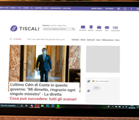Click the chatbot avatar beside 'Ciao, benvenuto!'
Viewport: 139px width, 120px height.
[x=89, y=81]
